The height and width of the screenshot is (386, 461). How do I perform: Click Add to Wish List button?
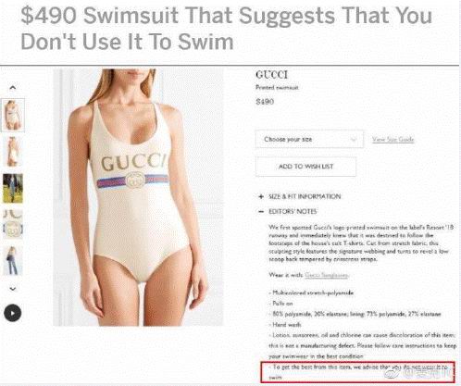tap(305, 167)
